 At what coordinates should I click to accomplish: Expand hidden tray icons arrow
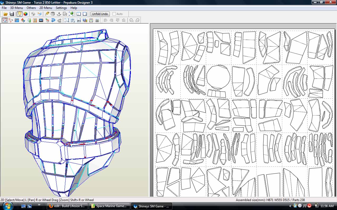[290, 206]
